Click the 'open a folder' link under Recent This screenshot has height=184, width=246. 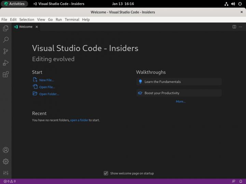(79, 120)
